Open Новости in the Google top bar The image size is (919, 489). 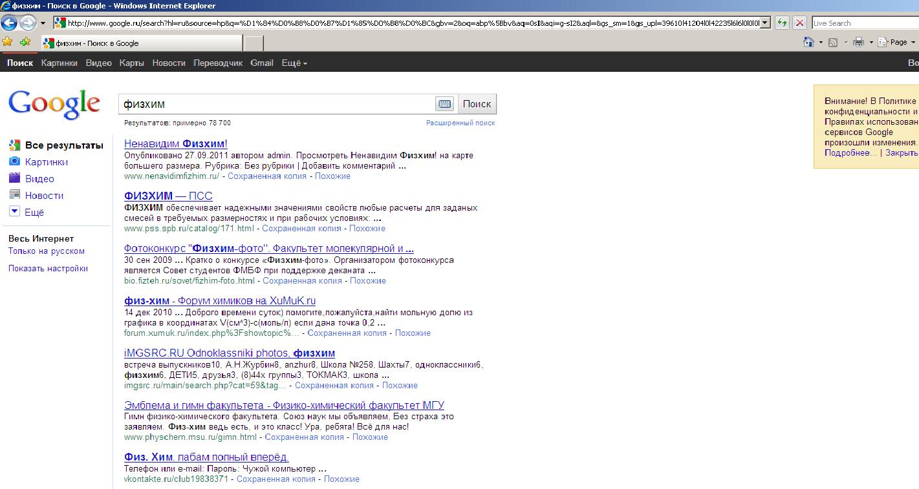click(x=169, y=63)
